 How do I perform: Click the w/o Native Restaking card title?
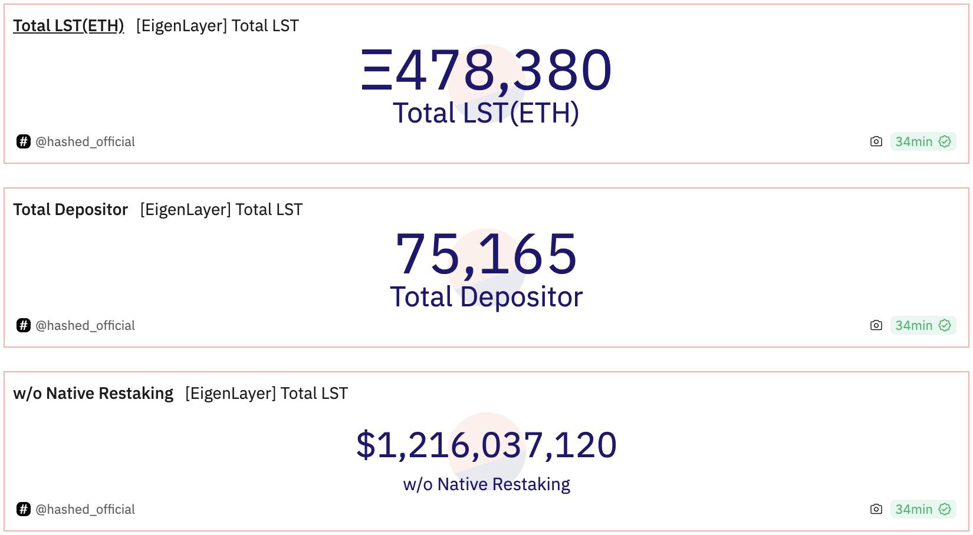pyautogui.click(x=93, y=392)
